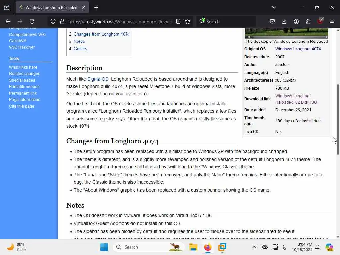Open Related changes tool link
The image size is (340, 255).
pyautogui.click(x=24, y=74)
